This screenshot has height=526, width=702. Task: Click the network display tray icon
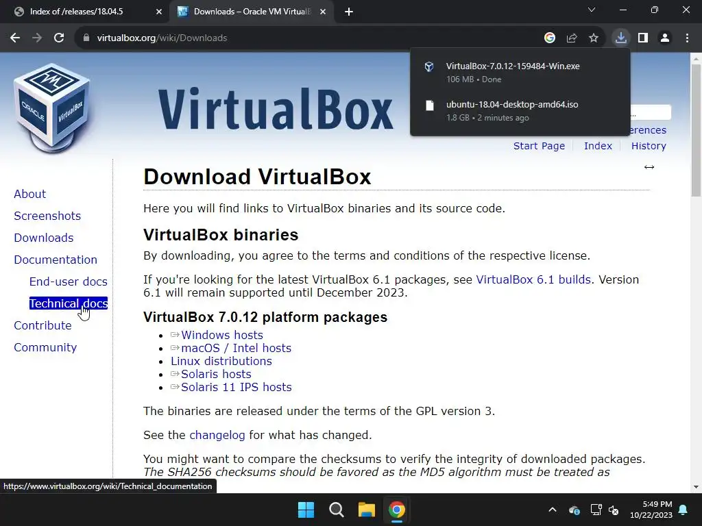[x=596, y=510]
